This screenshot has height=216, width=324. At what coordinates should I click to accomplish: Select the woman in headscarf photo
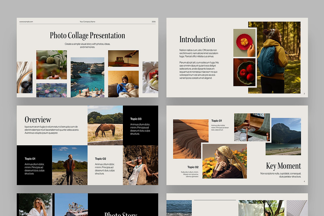pos(225,161)
